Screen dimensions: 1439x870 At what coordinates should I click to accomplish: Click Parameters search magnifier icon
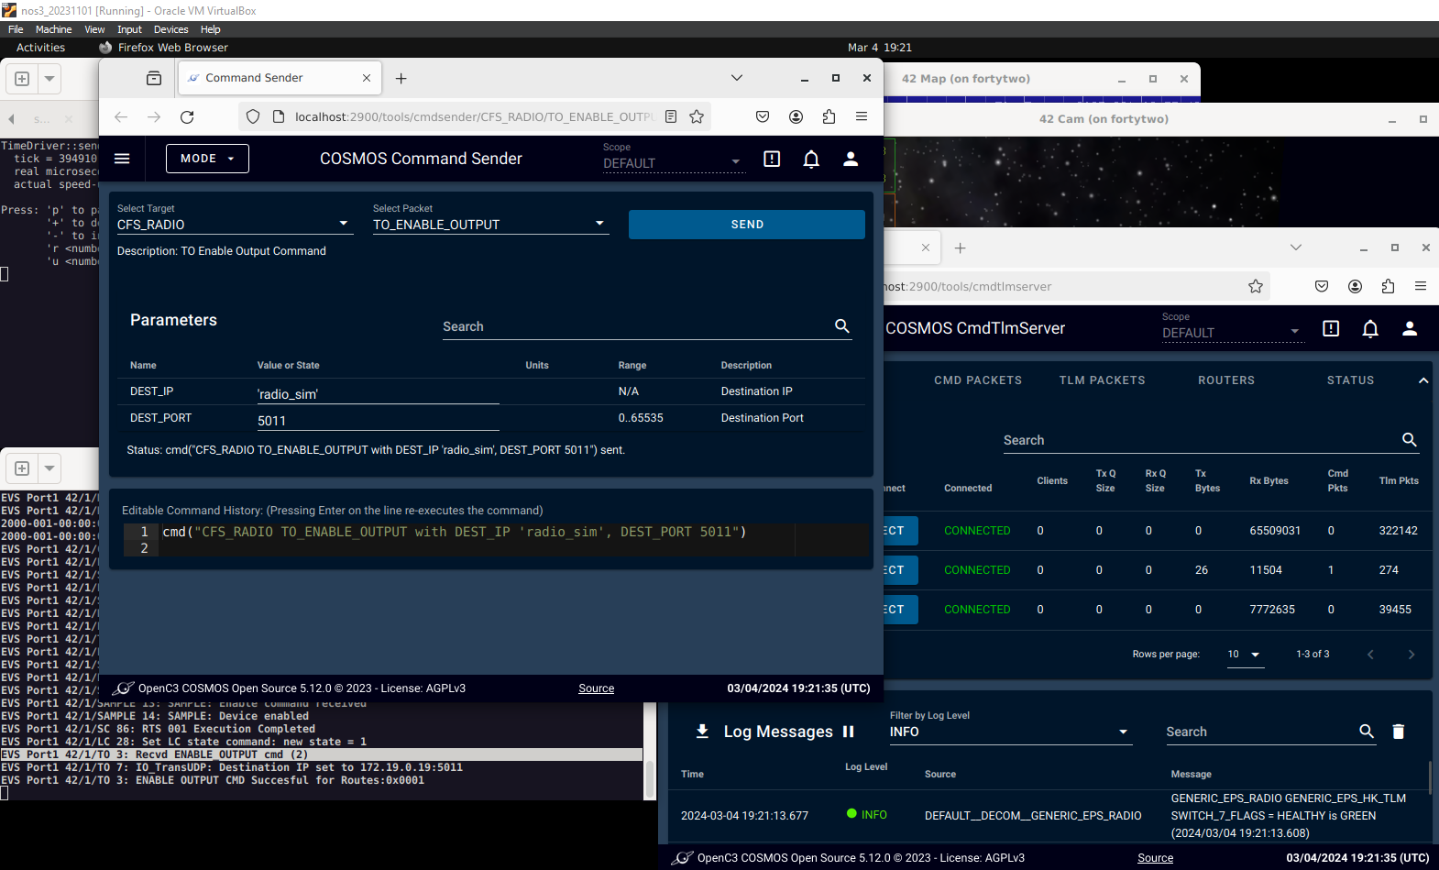click(x=842, y=325)
